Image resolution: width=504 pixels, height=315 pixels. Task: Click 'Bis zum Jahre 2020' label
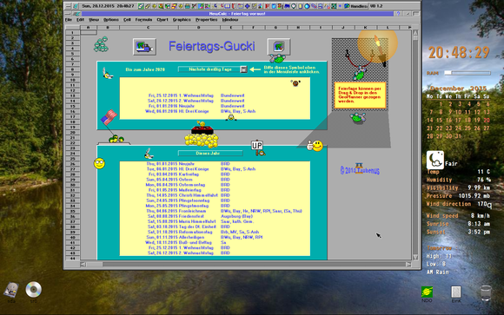pyautogui.click(x=145, y=69)
